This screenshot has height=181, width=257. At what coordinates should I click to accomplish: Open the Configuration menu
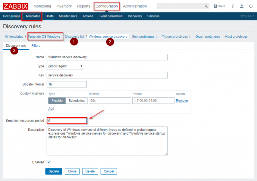click(x=107, y=6)
